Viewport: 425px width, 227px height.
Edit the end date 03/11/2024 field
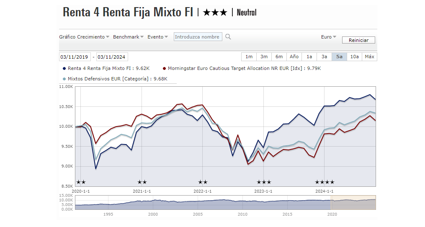(112, 57)
